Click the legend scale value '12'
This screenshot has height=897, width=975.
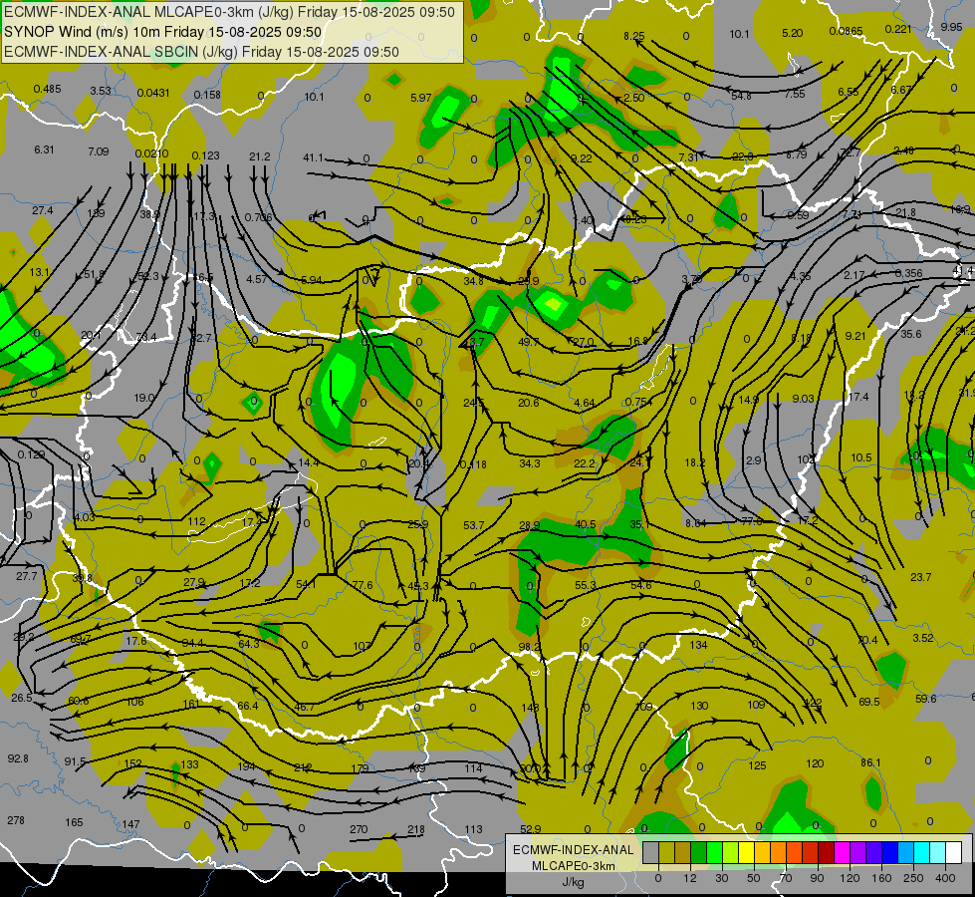pos(690,878)
